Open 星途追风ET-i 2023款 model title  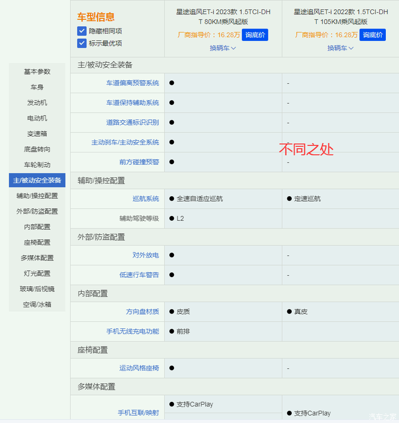(223, 17)
